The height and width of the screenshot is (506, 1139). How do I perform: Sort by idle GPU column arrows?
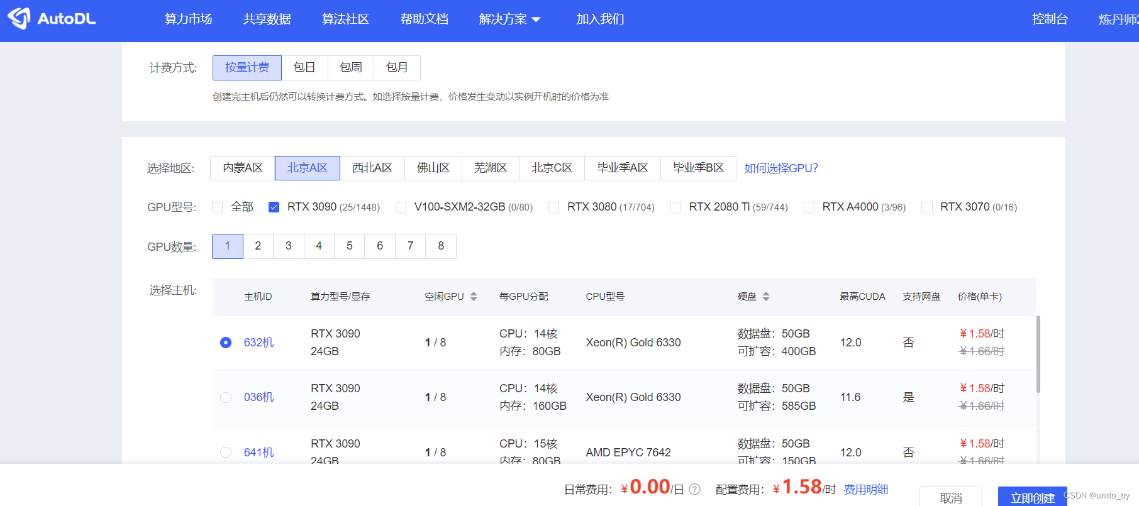coord(474,297)
